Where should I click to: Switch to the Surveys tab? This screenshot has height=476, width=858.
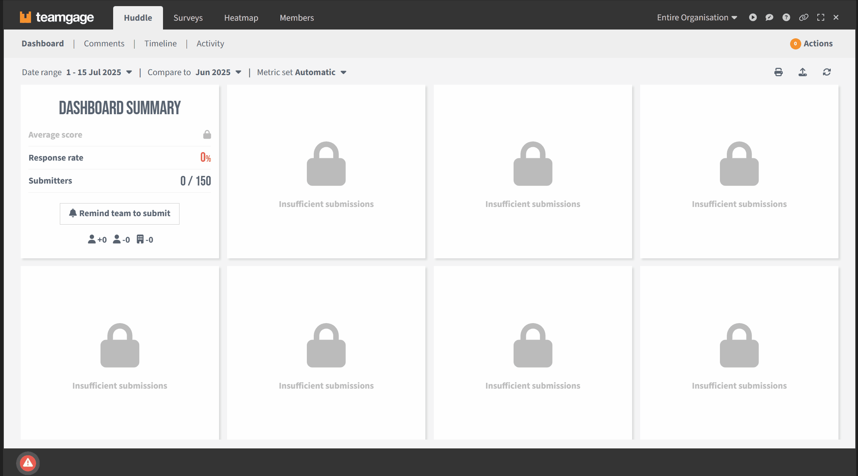point(188,18)
